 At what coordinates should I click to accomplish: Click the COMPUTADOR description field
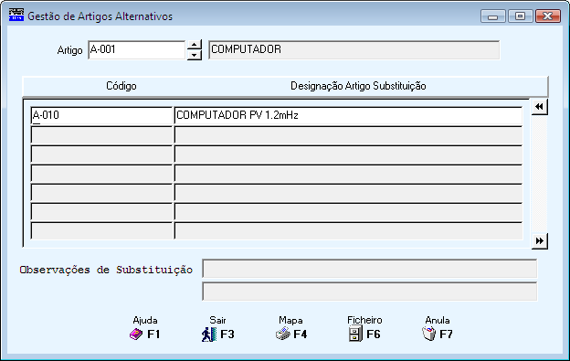(354, 49)
